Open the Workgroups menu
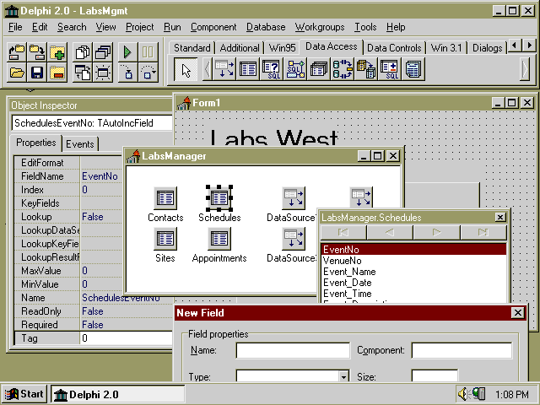The height and width of the screenshot is (405, 540). click(x=320, y=27)
